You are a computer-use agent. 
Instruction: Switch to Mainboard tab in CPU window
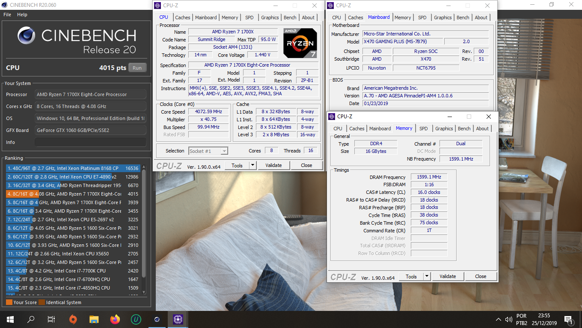pos(206,18)
